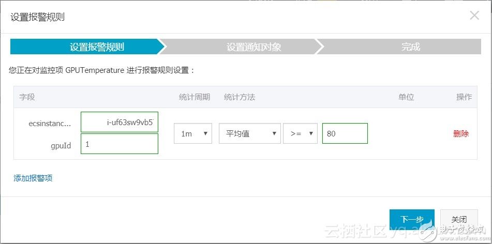The width and height of the screenshot is (492, 244).
Task: Click the 关闭 button
Action: click(x=459, y=219)
